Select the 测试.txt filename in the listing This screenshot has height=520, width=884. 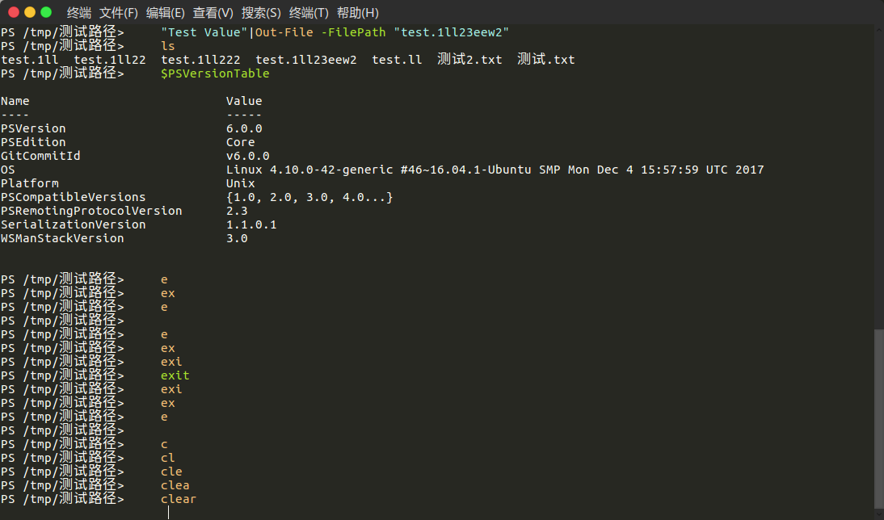(545, 59)
